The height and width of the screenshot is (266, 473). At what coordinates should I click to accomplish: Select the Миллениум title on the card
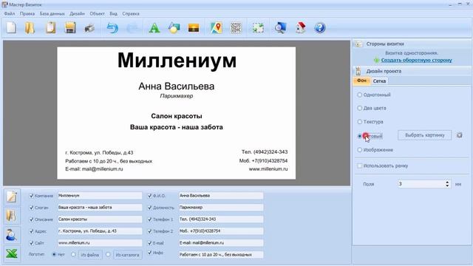click(177, 61)
